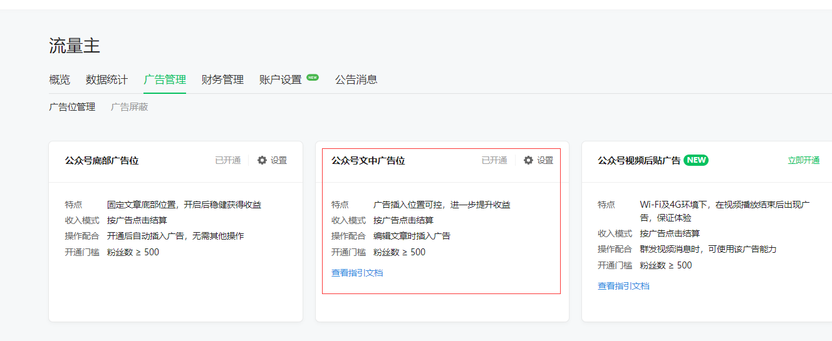Click text 开通后自动插入广告，无需其他操作

[175, 236]
